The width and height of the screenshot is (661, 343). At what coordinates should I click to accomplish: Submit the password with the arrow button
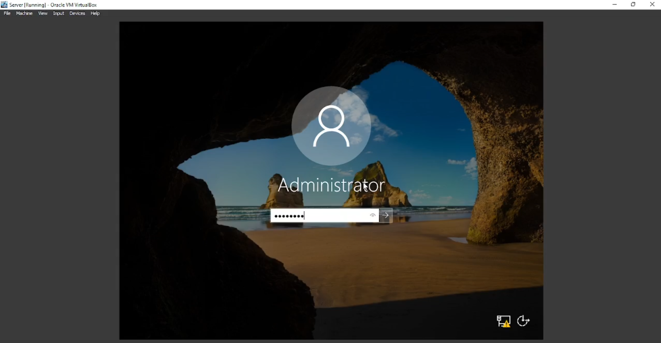(386, 215)
